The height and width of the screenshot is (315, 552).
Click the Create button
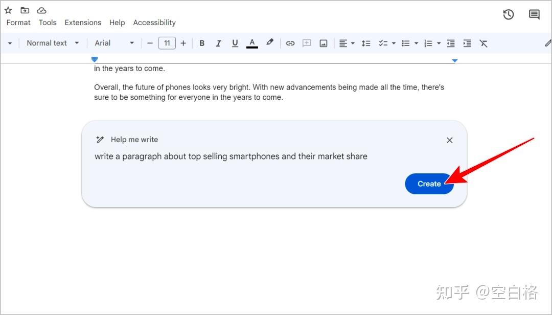click(x=429, y=184)
